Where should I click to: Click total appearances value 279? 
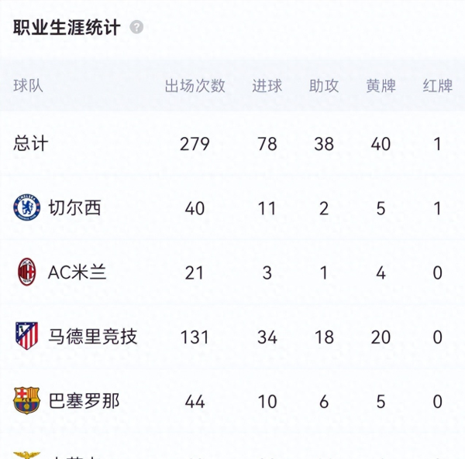pyautogui.click(x=195, y=144)
